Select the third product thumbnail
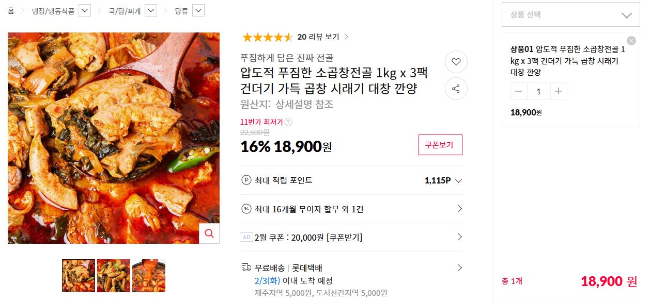 149,276
